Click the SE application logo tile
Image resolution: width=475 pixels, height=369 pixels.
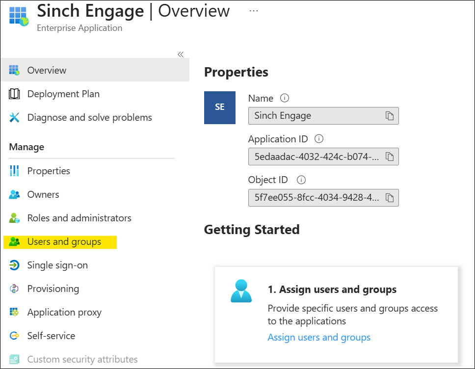(220, 107)
